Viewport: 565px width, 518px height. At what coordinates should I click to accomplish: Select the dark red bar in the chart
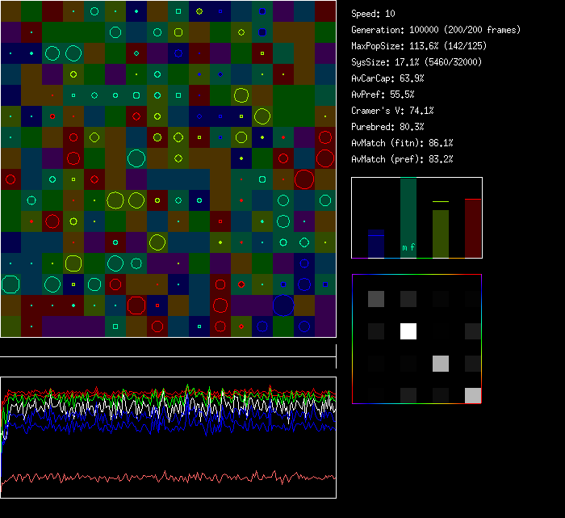(x=473, y=228)
